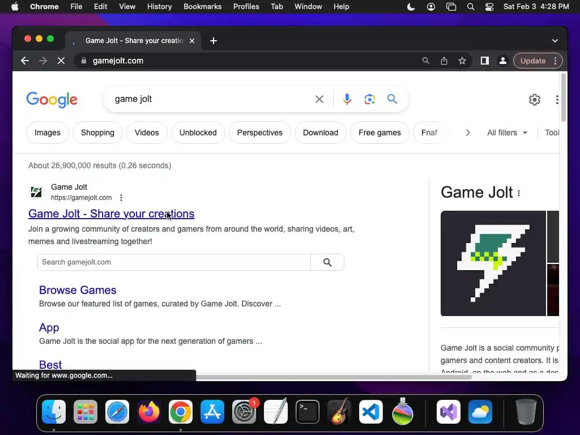Stop loading the page
The image size is (580, 435).
click(61, 61)
